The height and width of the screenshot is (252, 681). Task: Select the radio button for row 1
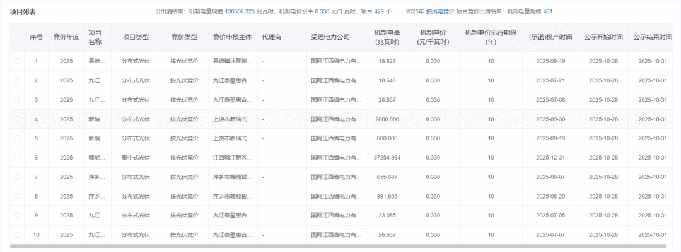[17, 61]
